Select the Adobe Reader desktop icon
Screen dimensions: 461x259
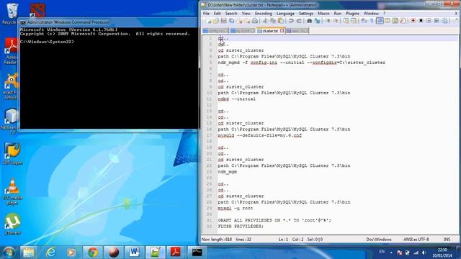pyautogui.click(x=11, y=51)
